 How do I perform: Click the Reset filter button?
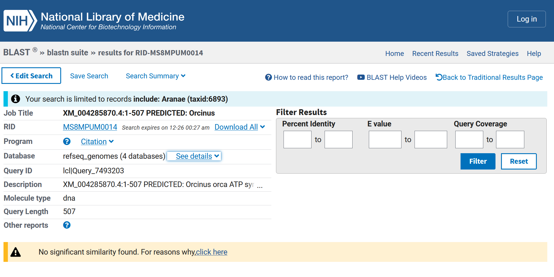518,161
